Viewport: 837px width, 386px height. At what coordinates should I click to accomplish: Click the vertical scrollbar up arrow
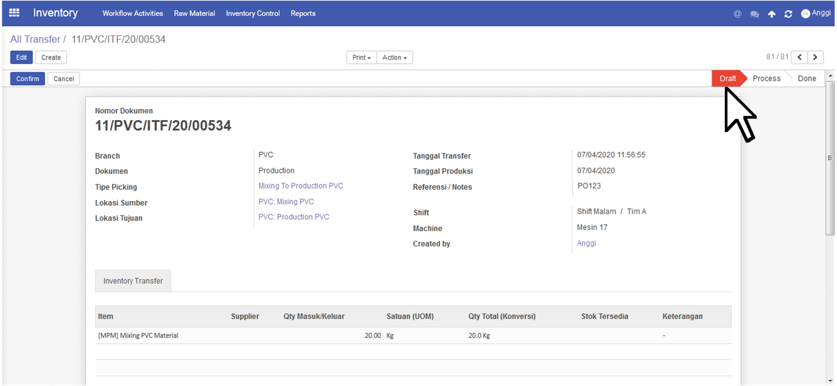pyautogui.click(x=830, y=76)
